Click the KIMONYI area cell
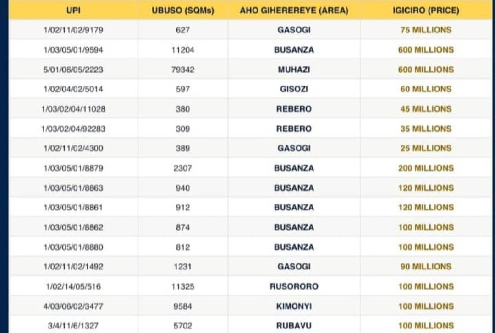495x333 pixels. (294, 306)
